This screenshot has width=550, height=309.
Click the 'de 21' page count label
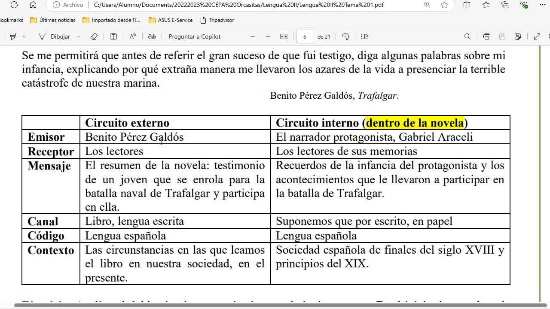pos(324,36)
